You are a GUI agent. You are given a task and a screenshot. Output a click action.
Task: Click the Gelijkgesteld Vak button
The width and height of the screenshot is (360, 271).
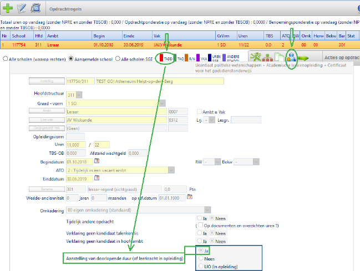(47, 128)
